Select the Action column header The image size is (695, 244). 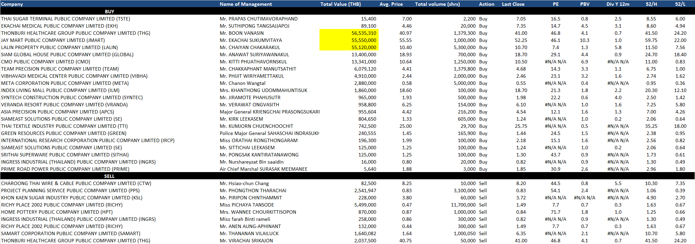tap(487, 4)
